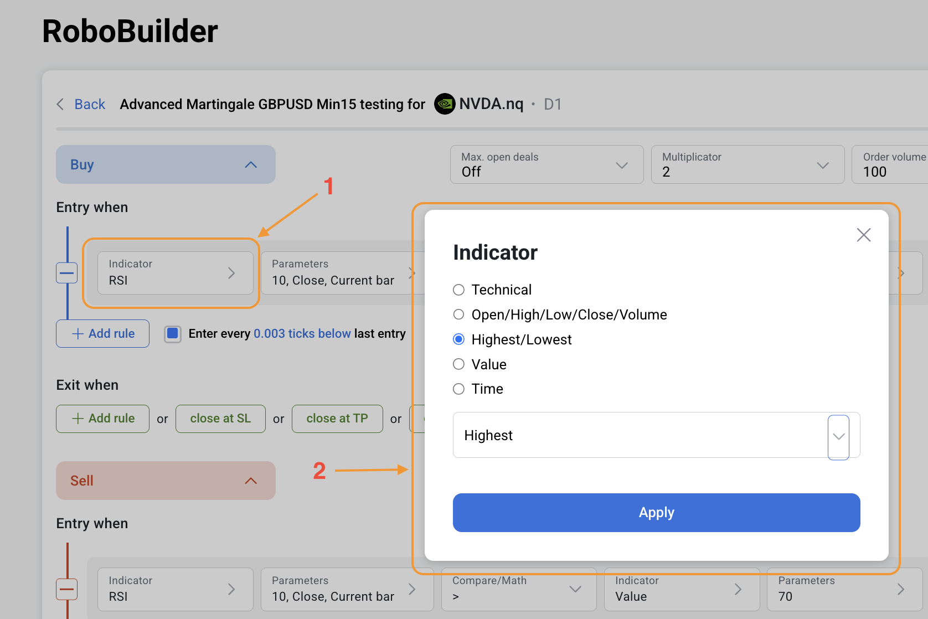928x619 pixels.
Task: Click close at TP button
Action: click(x=337, y=419)
